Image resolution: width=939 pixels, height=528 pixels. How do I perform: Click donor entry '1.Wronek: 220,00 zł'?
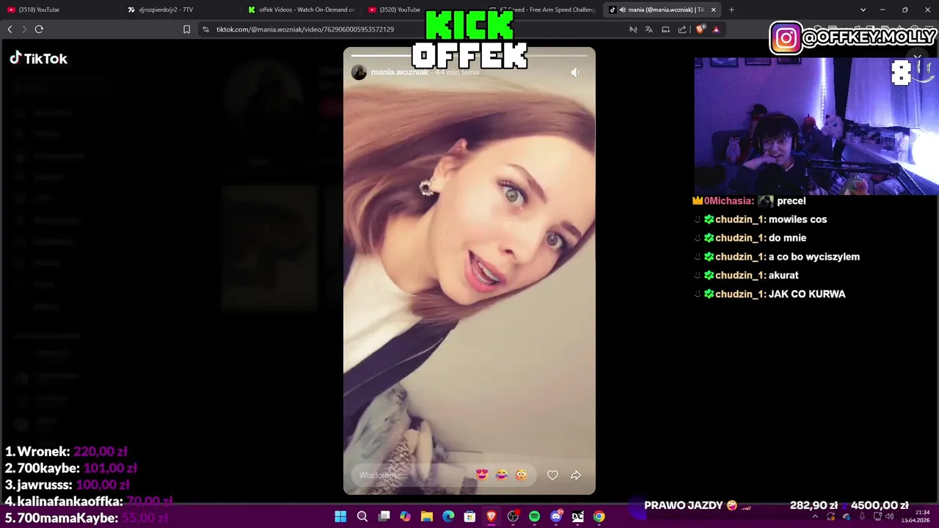click(66, 452)
